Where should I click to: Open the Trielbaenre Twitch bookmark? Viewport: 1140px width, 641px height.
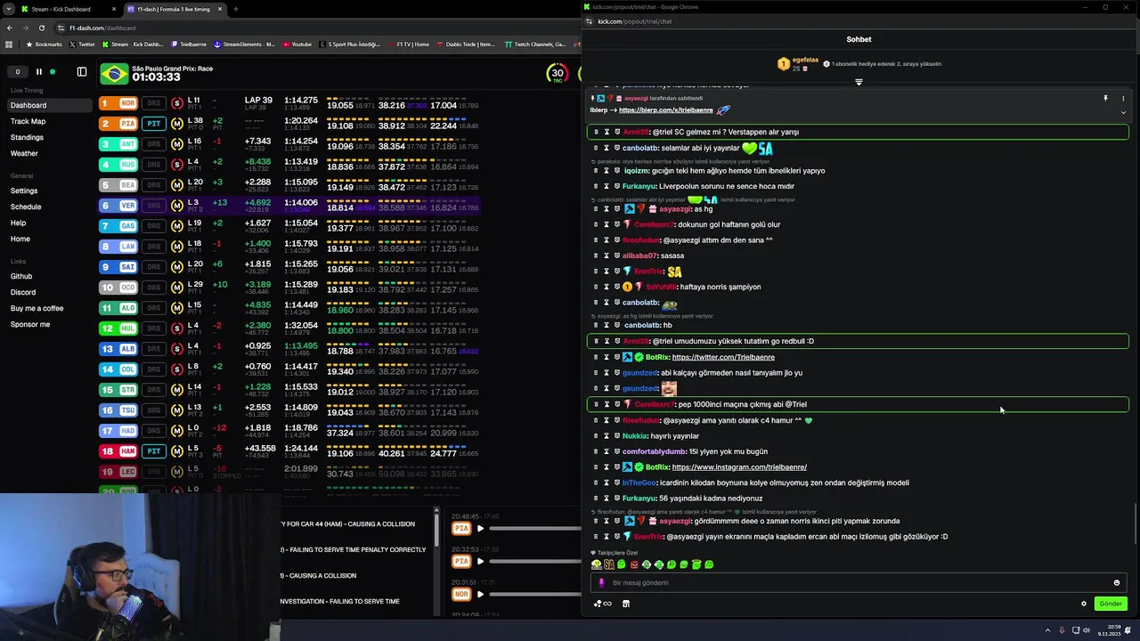coord(188,44)
